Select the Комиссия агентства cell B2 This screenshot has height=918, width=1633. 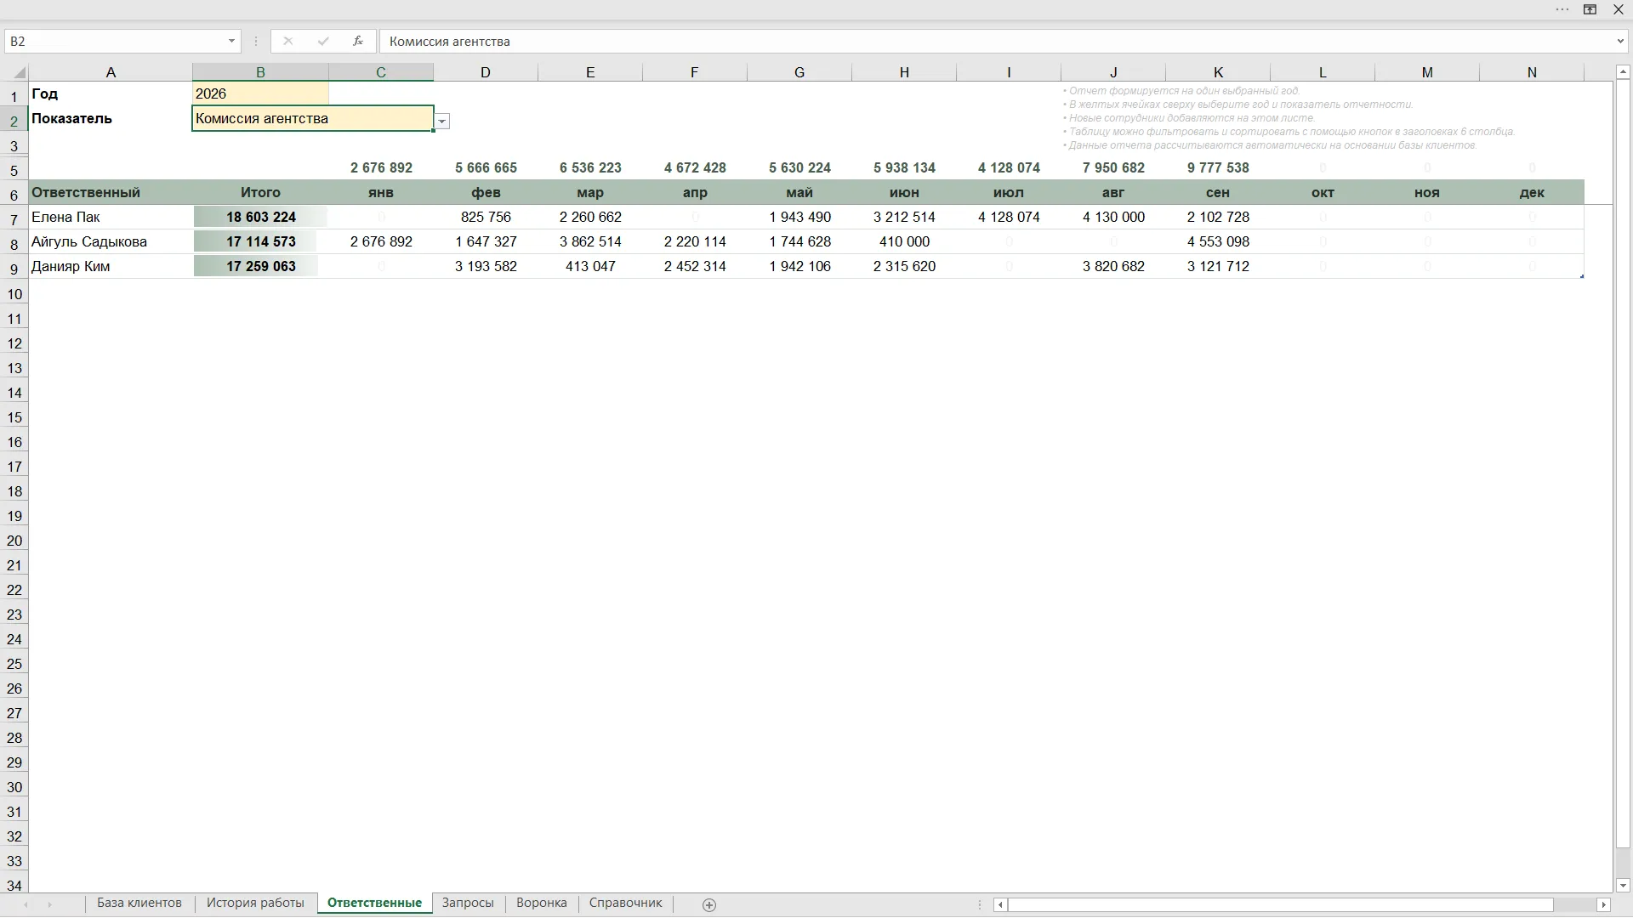click(x=312, y=118)
